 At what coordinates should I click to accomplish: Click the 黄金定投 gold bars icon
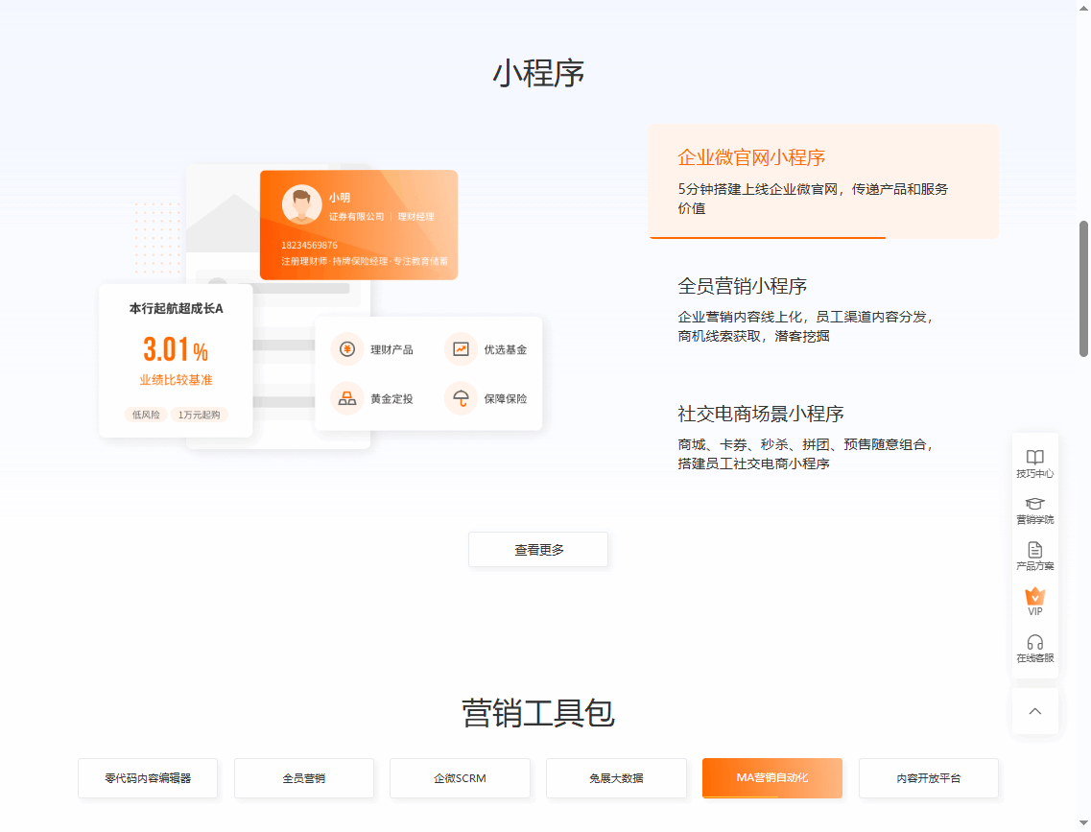[346, 398]
